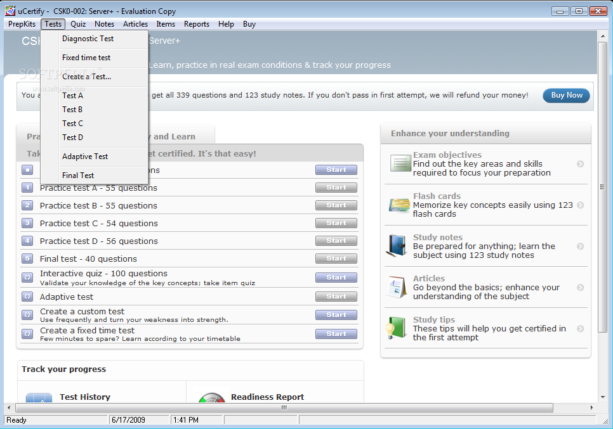Viewport: 613px width, 429px height.
Task: Start Create a custom test
Action: (336, 315)
